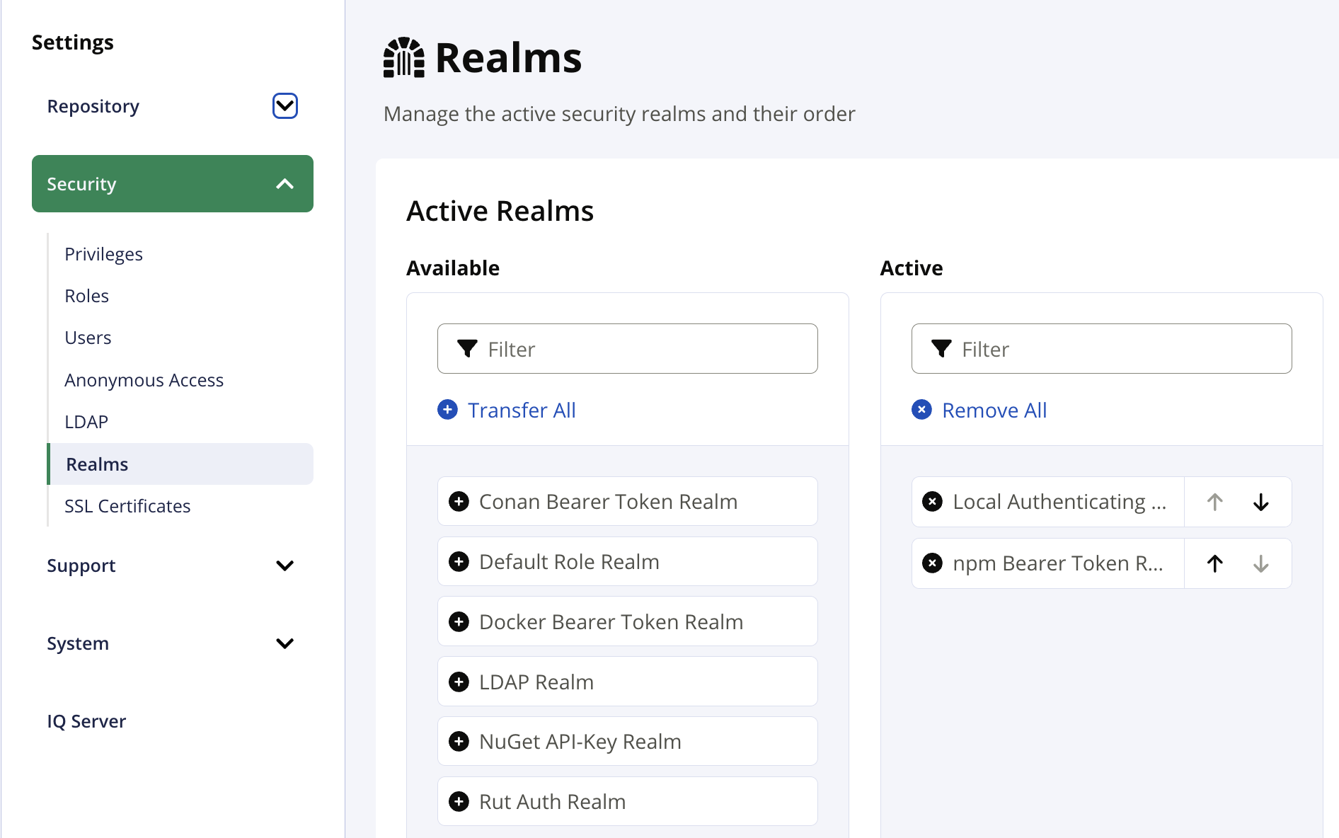Viewport: 1339px width, 838px height.
Task: Move npm Bearer Token Realm up
Action: point(1214,563)
